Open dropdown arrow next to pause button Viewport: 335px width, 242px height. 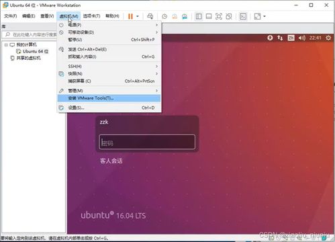(x=138, y=16)
